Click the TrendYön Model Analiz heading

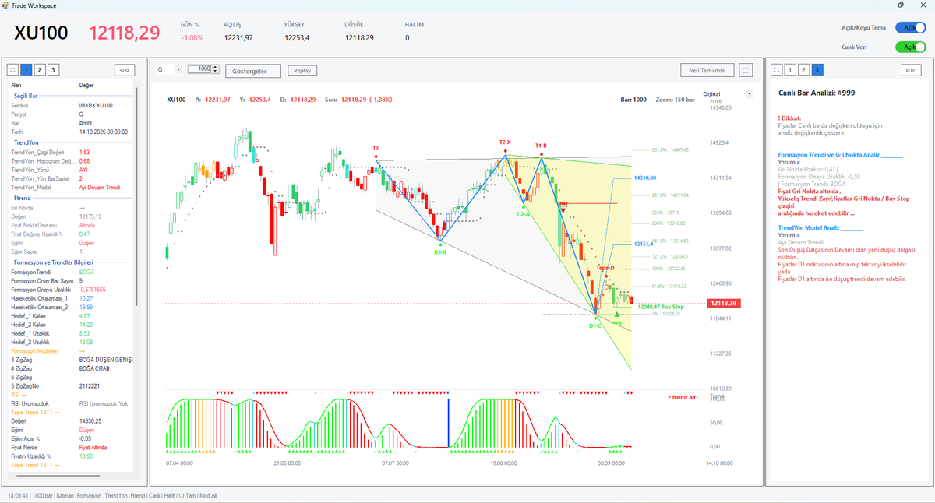[x=810, y=228]
